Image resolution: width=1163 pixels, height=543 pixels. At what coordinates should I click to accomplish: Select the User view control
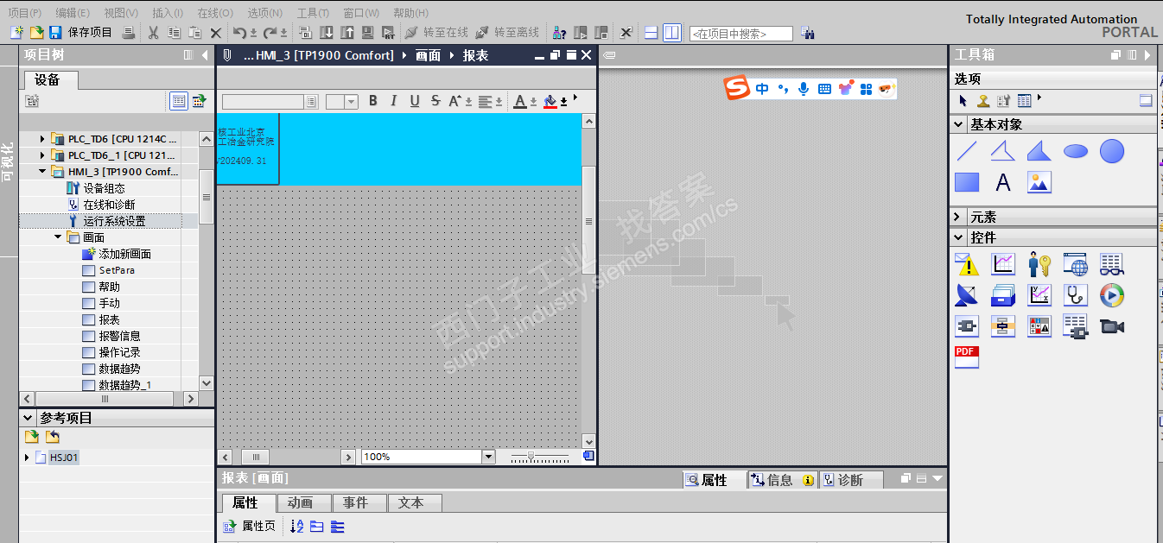coord(1039,264)
